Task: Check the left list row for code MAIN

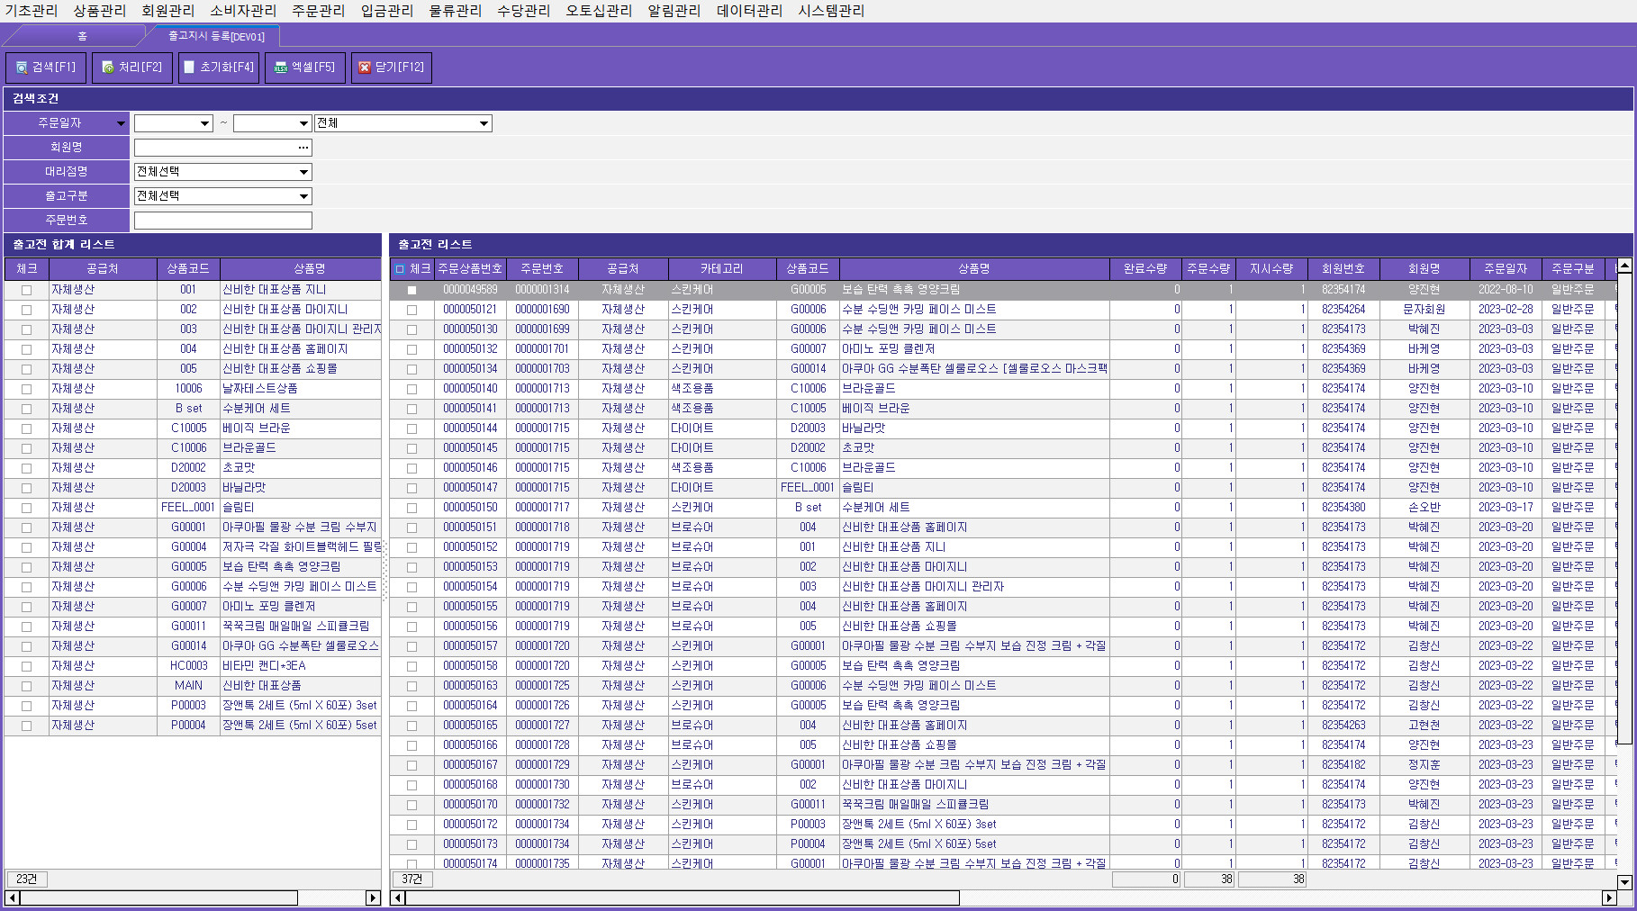Action: pos(26,686)
